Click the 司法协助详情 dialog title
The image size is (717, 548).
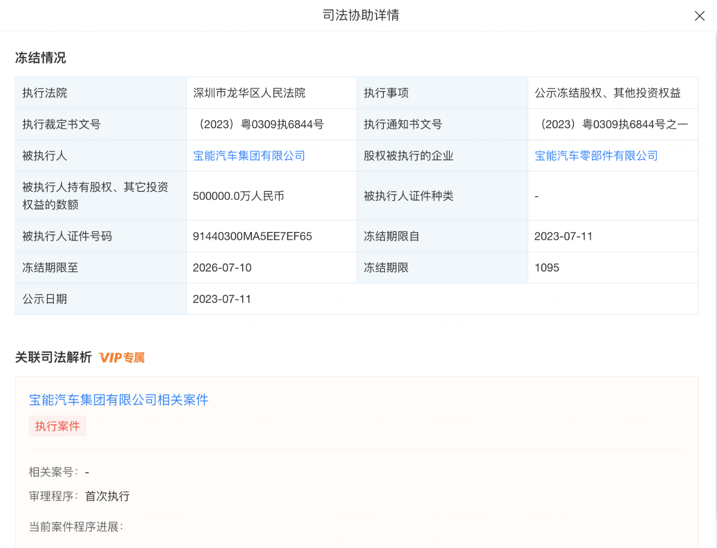point(361,15)
